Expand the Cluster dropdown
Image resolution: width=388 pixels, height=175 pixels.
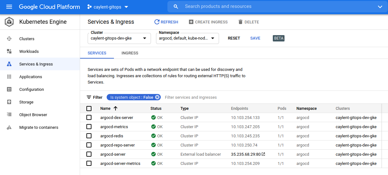click(x=119, y=38)
